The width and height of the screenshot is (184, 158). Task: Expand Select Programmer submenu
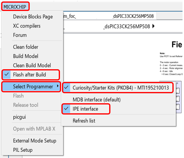[x=31, y=87]
